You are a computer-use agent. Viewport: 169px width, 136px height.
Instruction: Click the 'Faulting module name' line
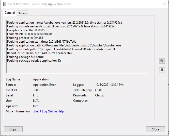point(62,26)
